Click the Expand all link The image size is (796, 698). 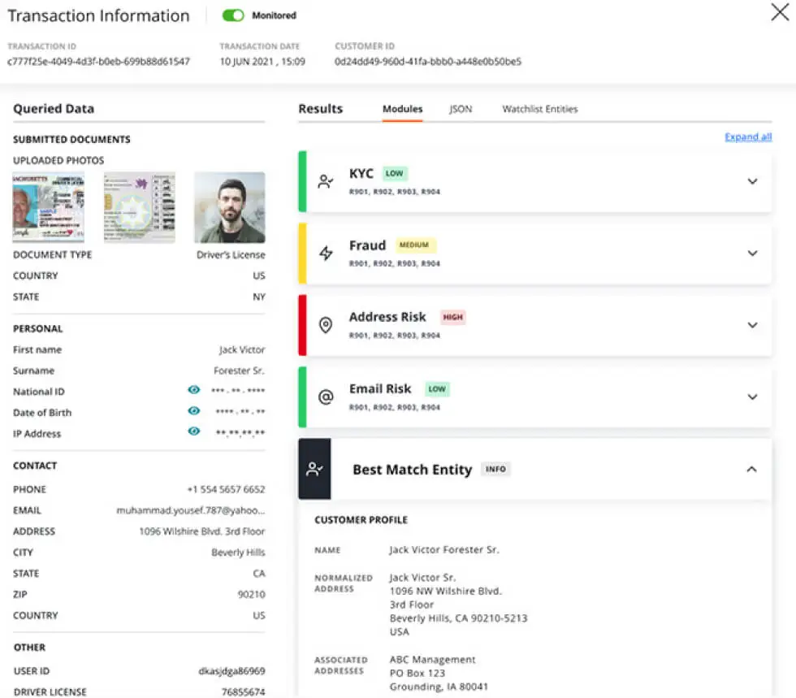[748, 137]
